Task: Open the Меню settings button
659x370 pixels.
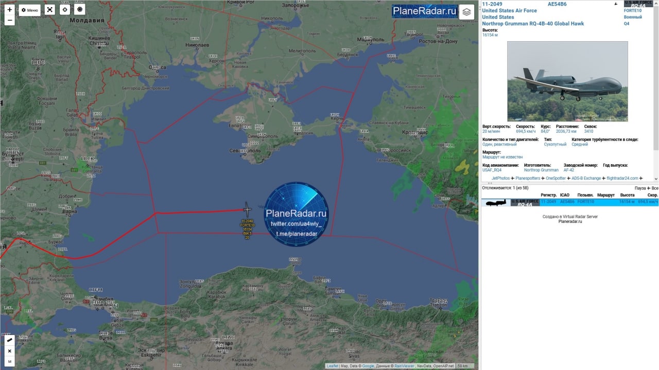Action: (30, 10)
